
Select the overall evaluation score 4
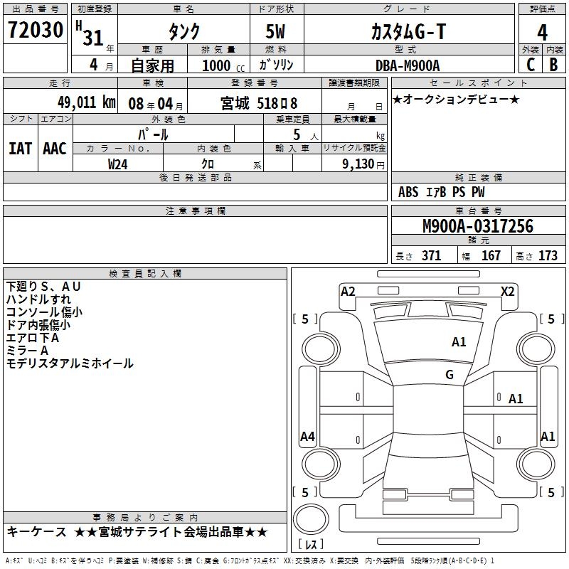[x=542, y=32]
